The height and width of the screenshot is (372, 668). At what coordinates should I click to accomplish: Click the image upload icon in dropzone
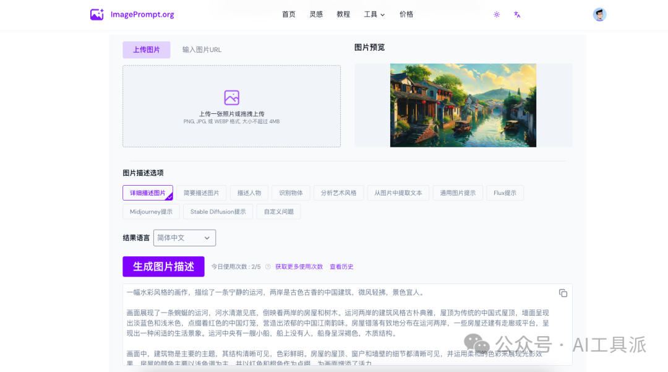coord(232,98)
